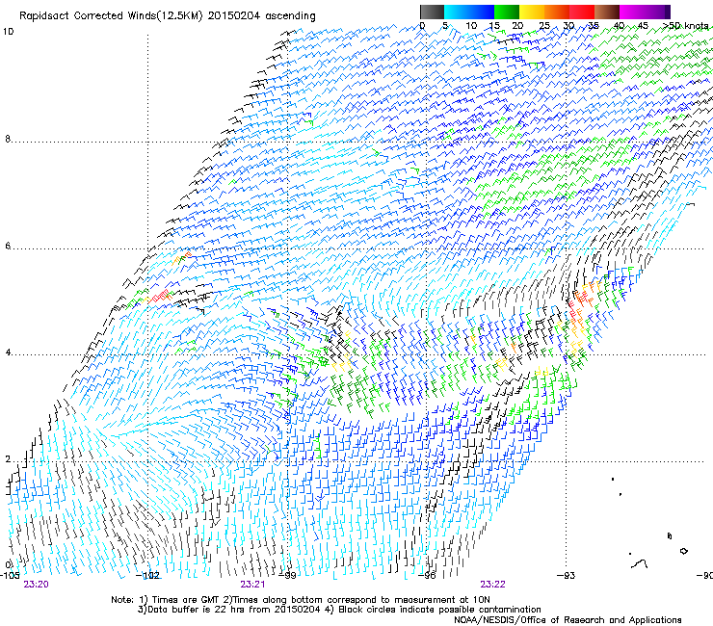Click the gray 0-5 knots legend swatch
Screen dimensions: 713x626
tap(432, 12)
